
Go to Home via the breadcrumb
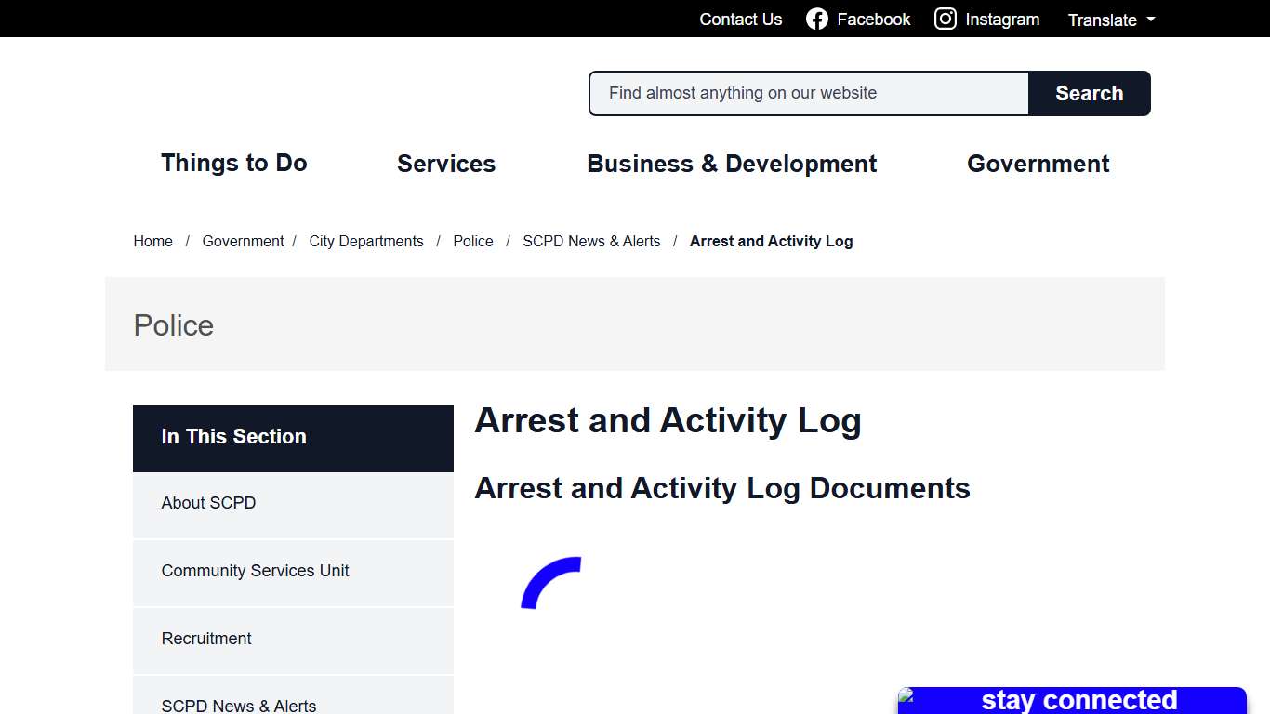(x=152, y=241)
